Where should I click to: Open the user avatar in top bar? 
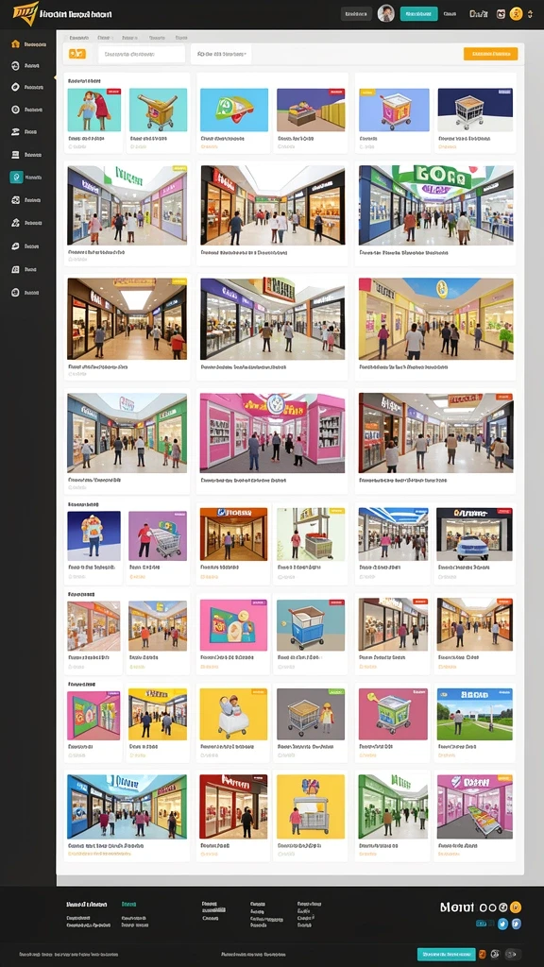(386, 13)
